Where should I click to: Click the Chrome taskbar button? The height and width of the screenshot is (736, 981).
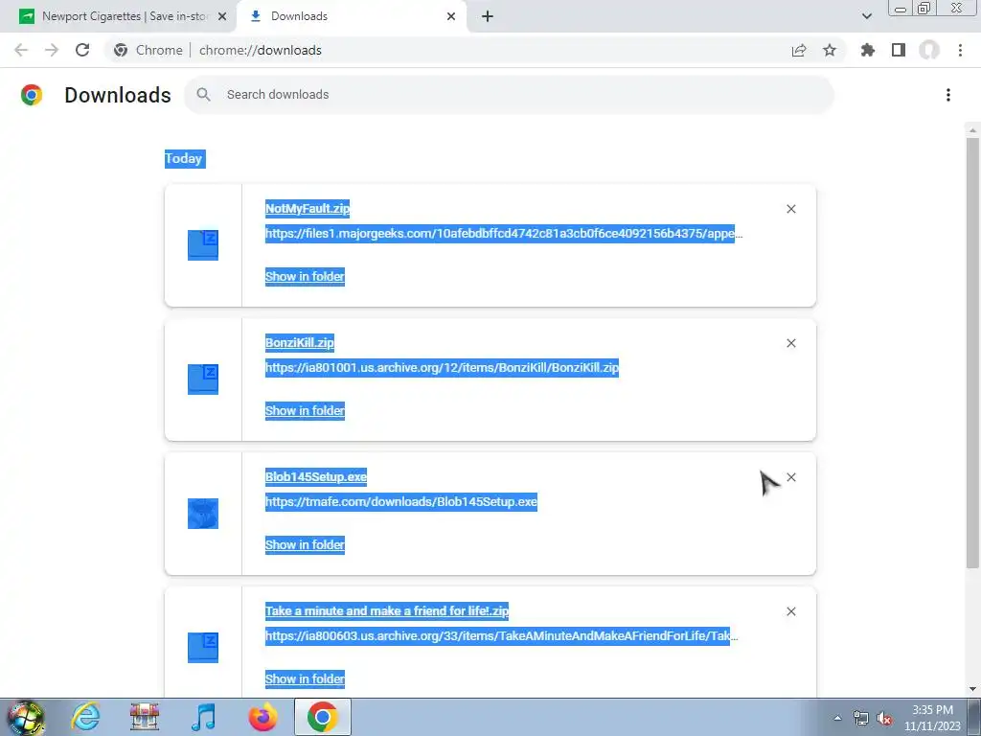click(x=322, y=717)
